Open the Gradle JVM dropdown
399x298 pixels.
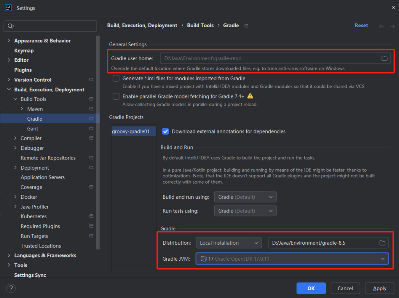pos(292,258)
